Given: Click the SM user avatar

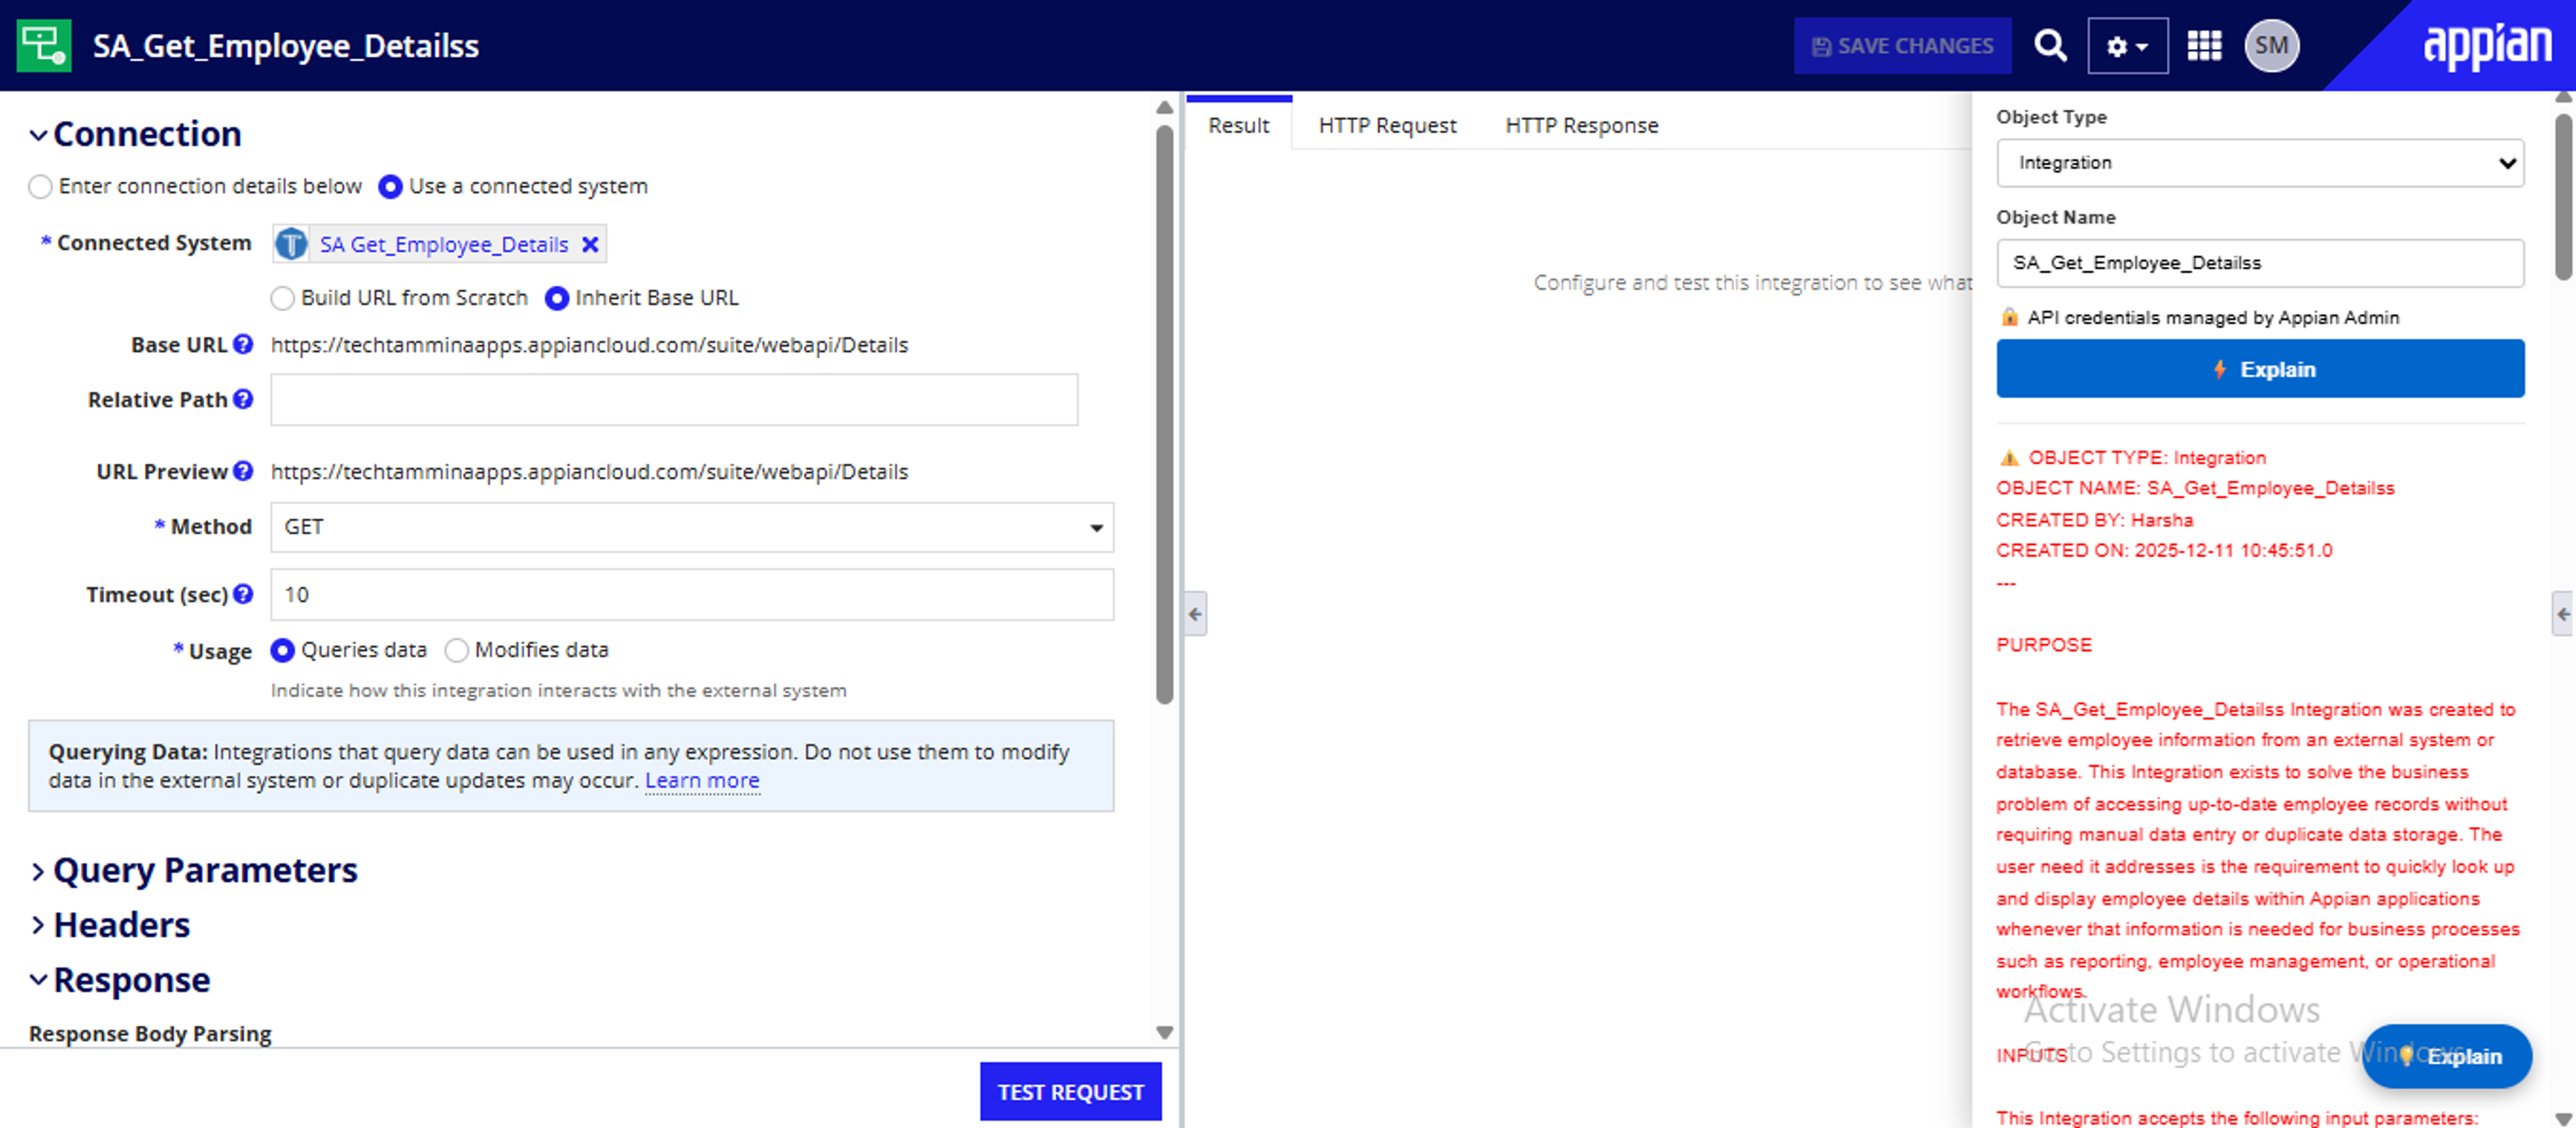Looking at the screenshot, I should [2271, 46].
